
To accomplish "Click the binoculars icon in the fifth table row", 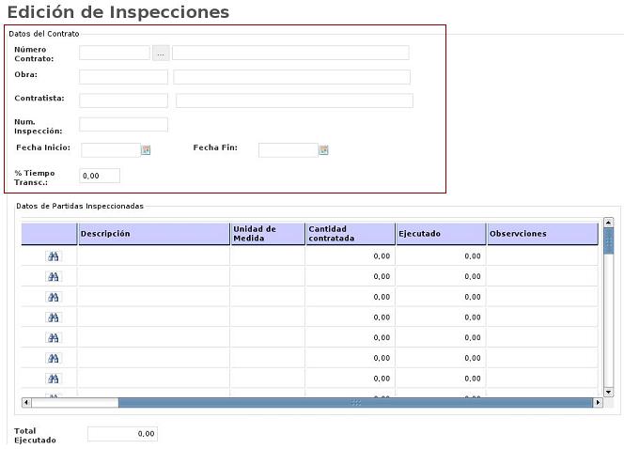I will [54, 338].
